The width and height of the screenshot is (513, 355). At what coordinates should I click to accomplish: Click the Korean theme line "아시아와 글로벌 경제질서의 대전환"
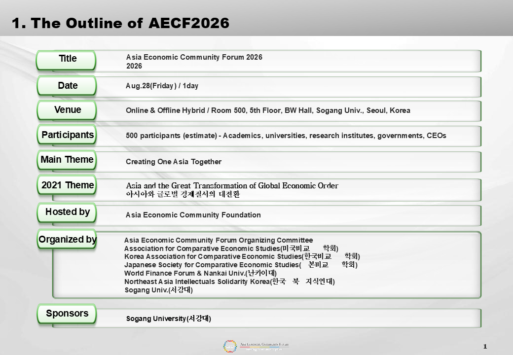[183, 194]
